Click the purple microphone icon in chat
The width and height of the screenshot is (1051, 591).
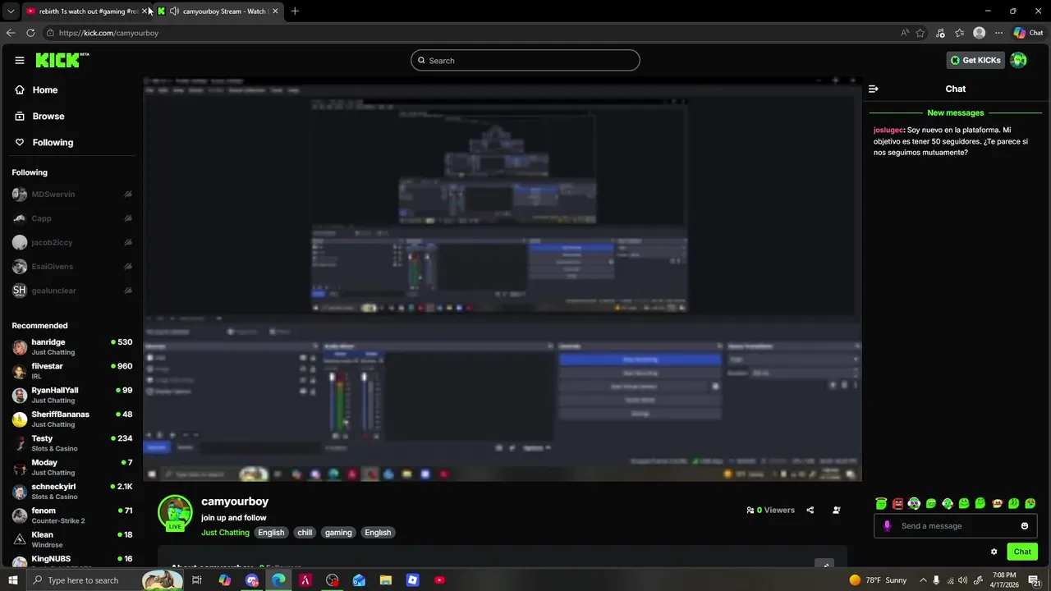point(887,526)
